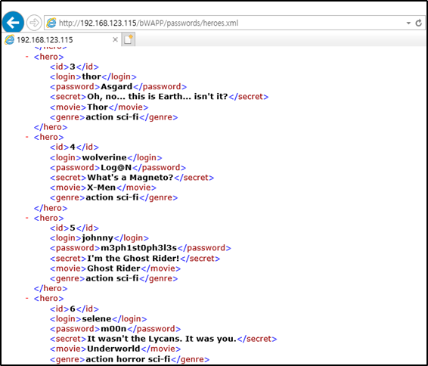The height and width of the screenshot is (366, 428).
Task: Click the movie value 'Thor'
Action: coord(98,107)
